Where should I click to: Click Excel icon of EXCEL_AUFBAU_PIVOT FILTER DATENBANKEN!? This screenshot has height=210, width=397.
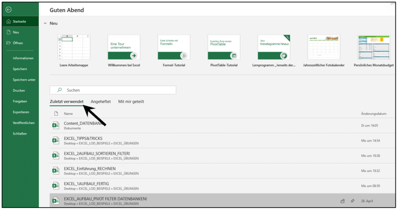(56, 201)
